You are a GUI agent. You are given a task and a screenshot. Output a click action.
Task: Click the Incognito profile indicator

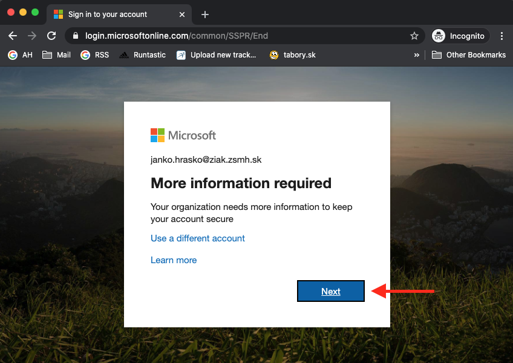[x=459, y=36]
